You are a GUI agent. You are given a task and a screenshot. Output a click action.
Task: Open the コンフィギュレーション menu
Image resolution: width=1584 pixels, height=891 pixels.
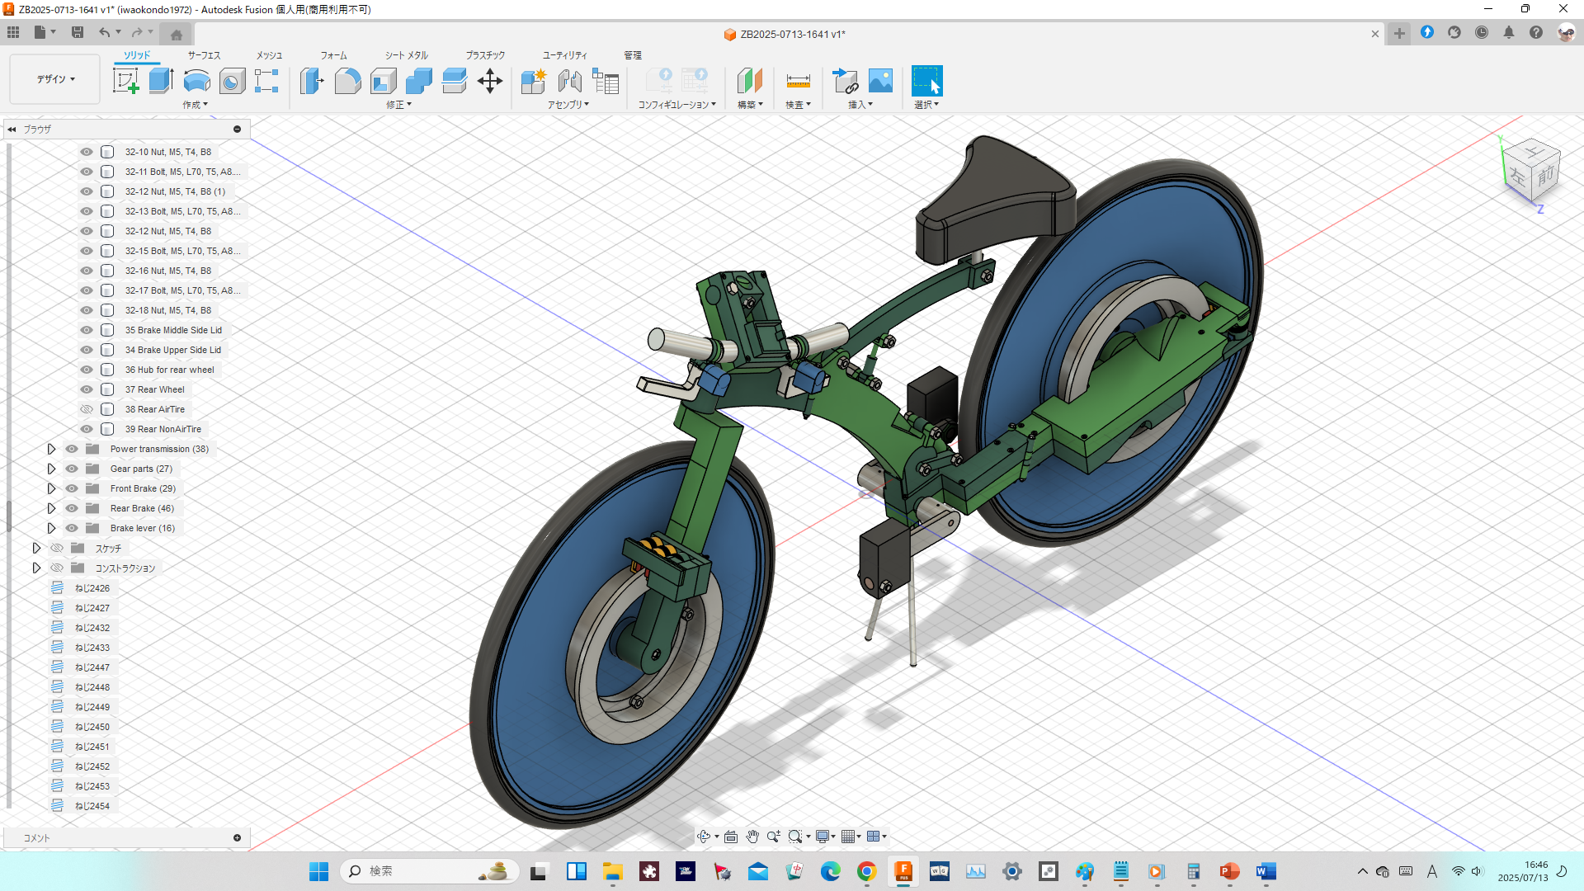(677, 105)
